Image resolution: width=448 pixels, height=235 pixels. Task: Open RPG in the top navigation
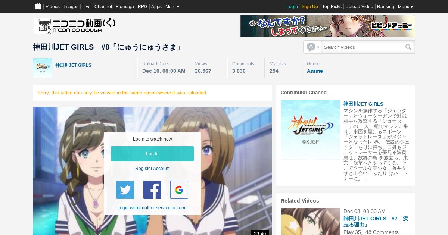pos(143,6)
